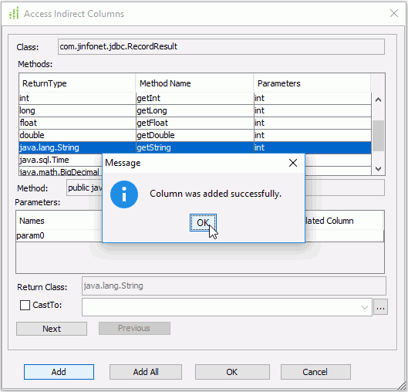Select the highlighted getString method row
Image resolution: width=408 pixels, height=392 pixels.
pyautogui.click(x=195, y=147)
